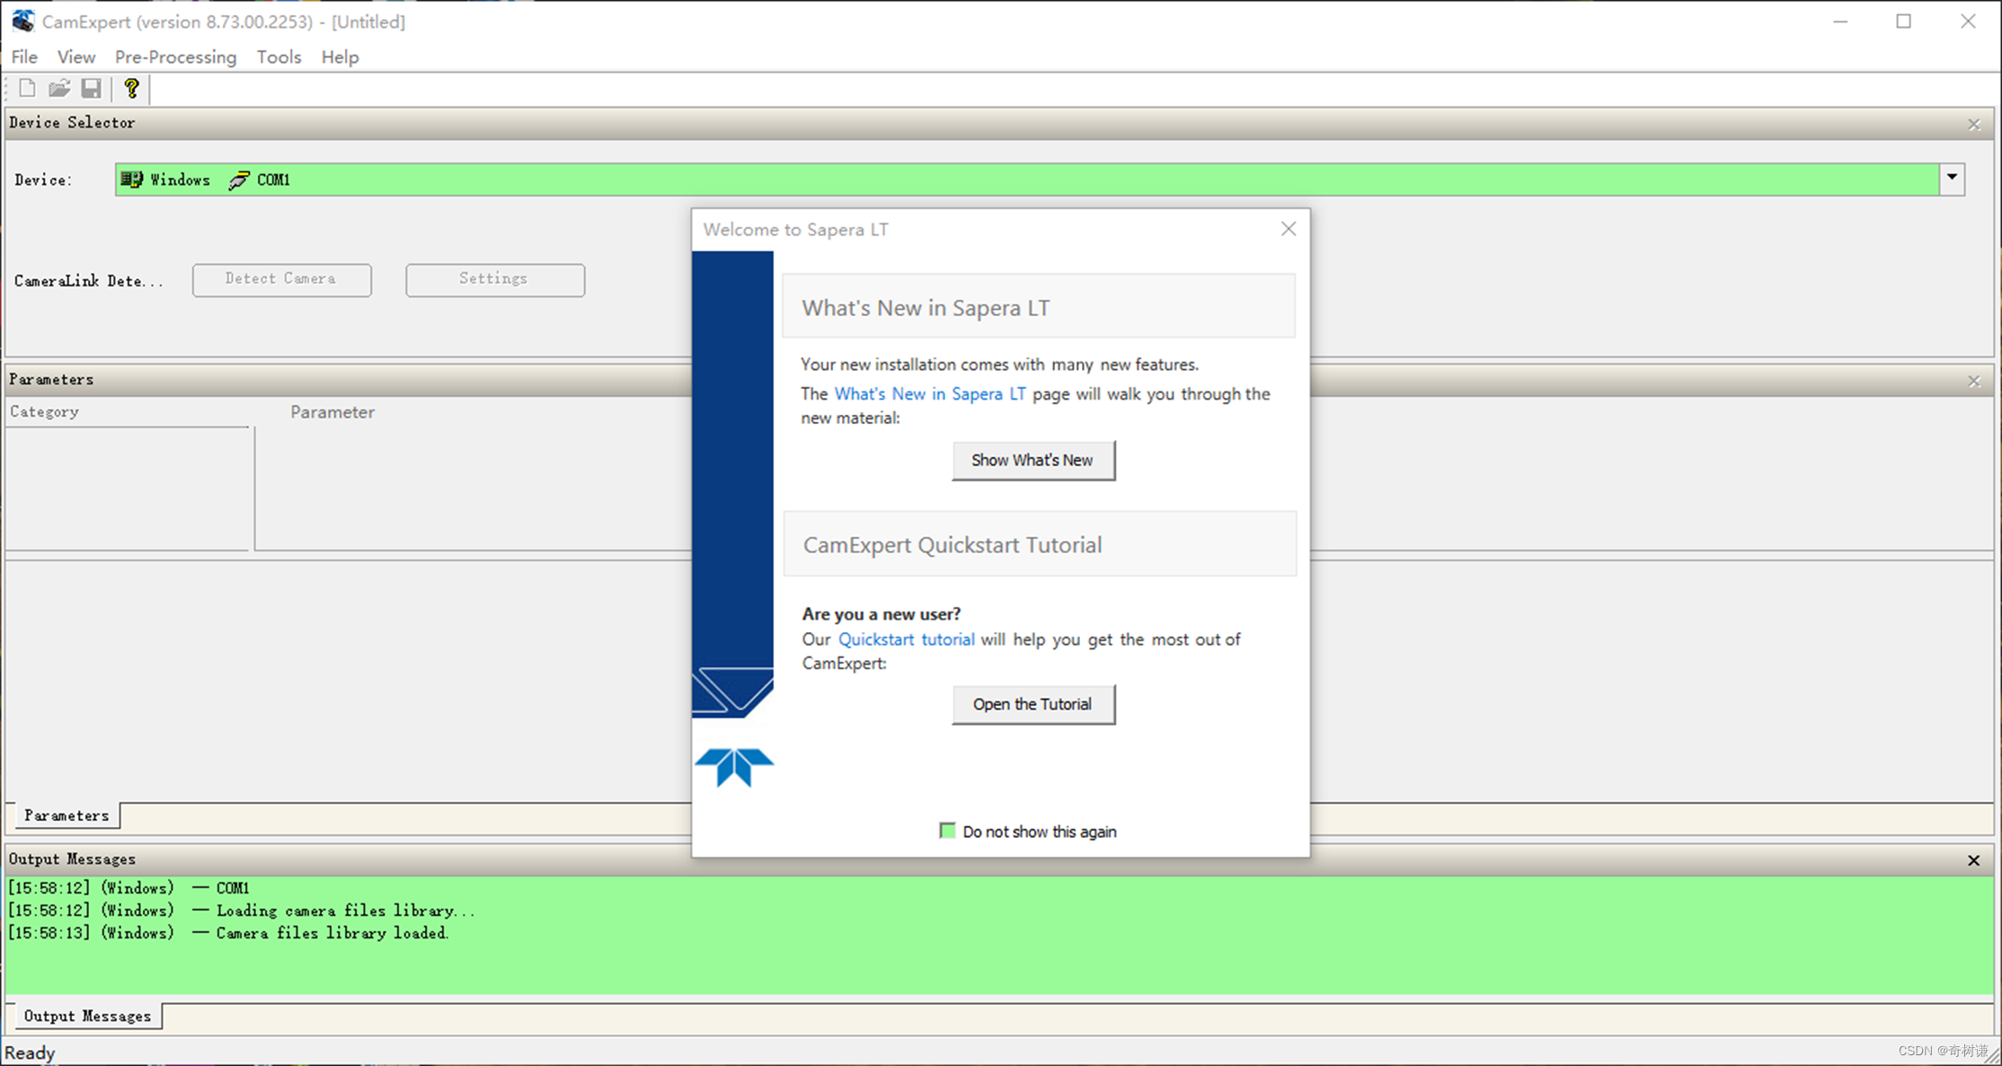Screen dimensions: 2002x1066
Task: Open the Tools menu
Action: pos(279,57)
